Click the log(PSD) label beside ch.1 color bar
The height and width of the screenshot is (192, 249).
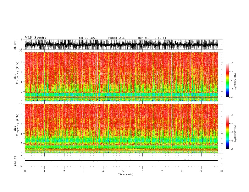235,82
